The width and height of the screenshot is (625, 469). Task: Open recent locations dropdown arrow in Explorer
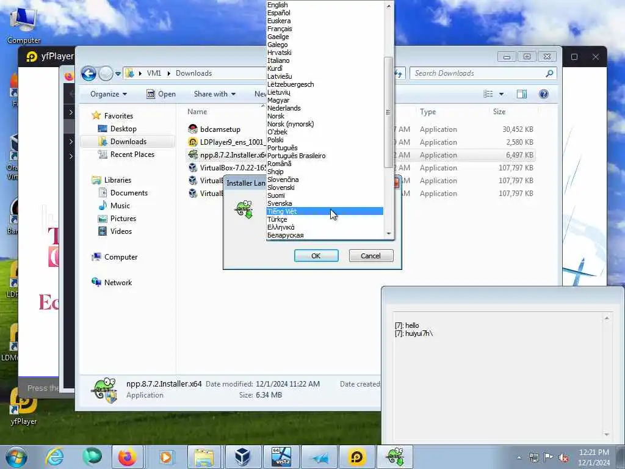pyautogui.click(x=118, y=74)
